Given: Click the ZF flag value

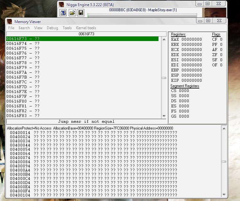Looking at the screenshot, I should point(221,55).
